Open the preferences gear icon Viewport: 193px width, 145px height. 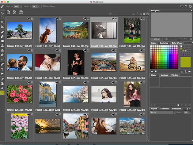pyautogui.click(x=190, y=6)
